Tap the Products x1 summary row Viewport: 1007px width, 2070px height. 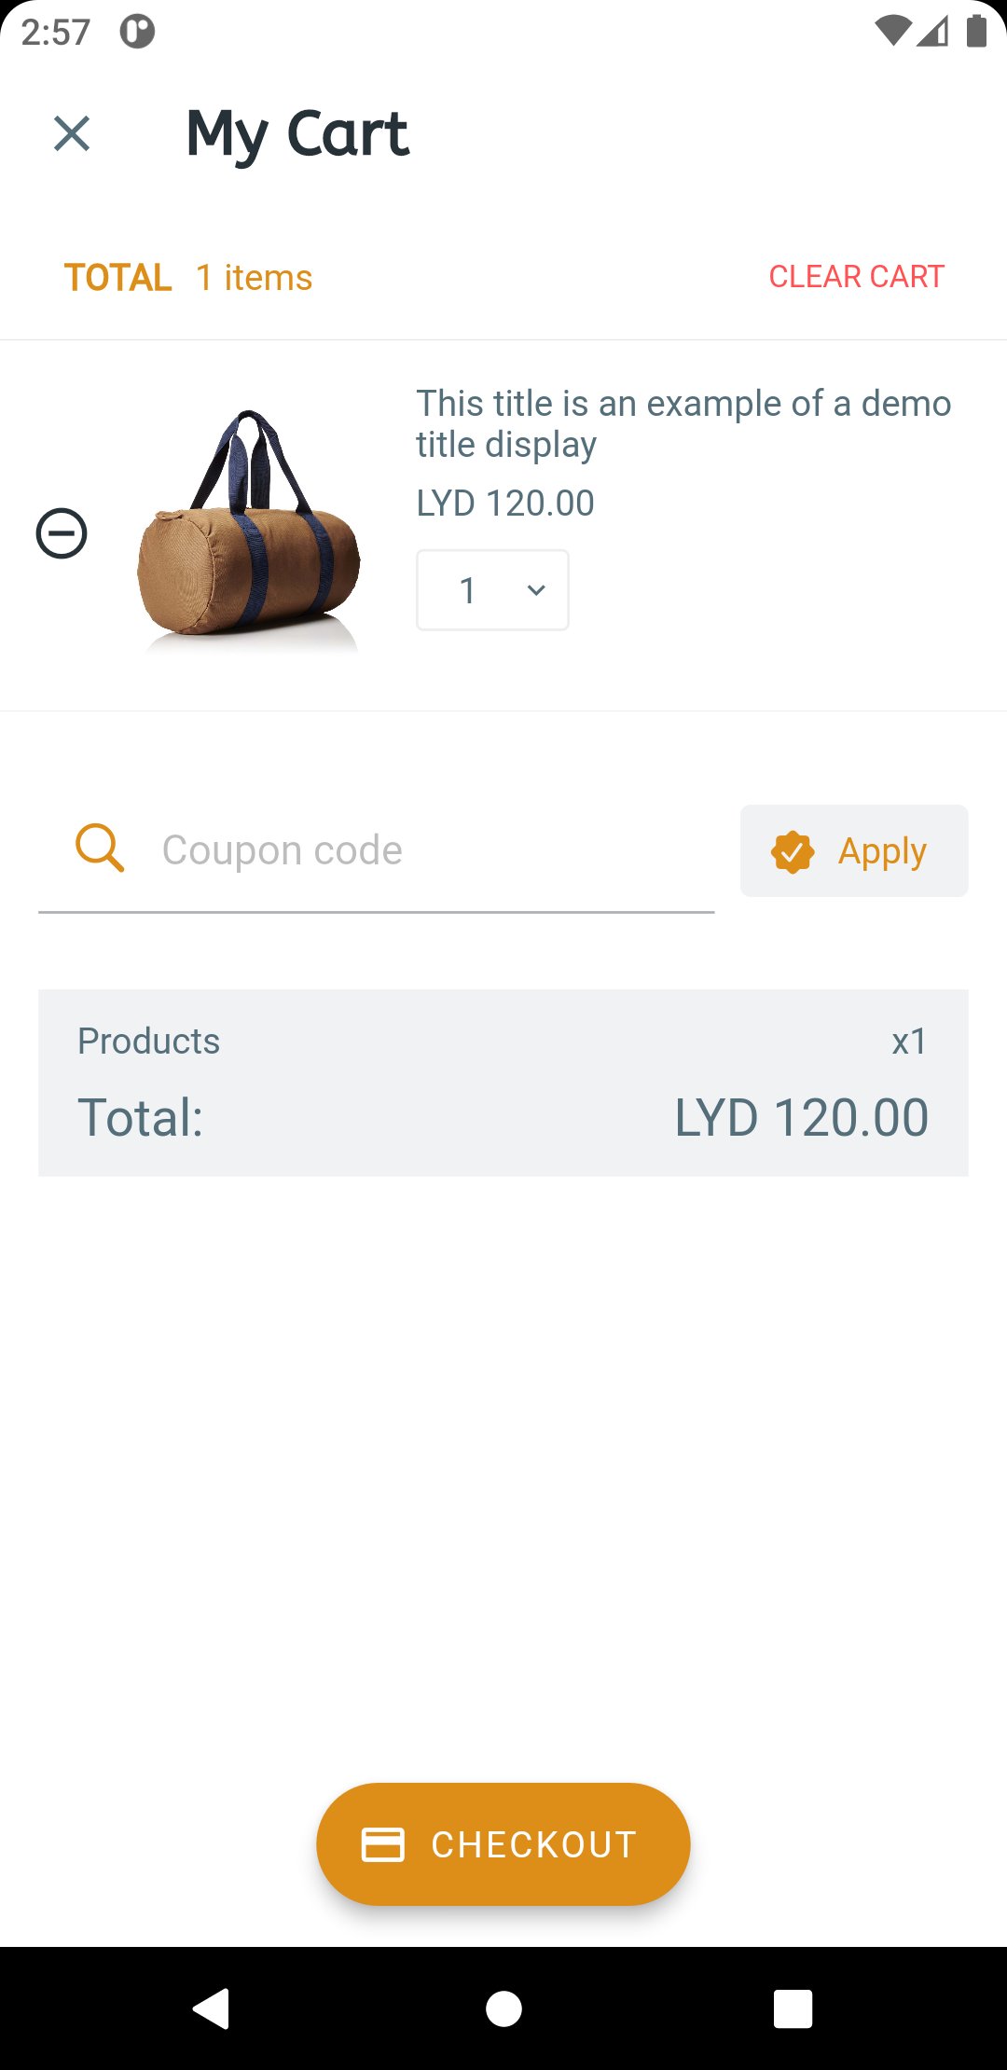(504, 1041)
